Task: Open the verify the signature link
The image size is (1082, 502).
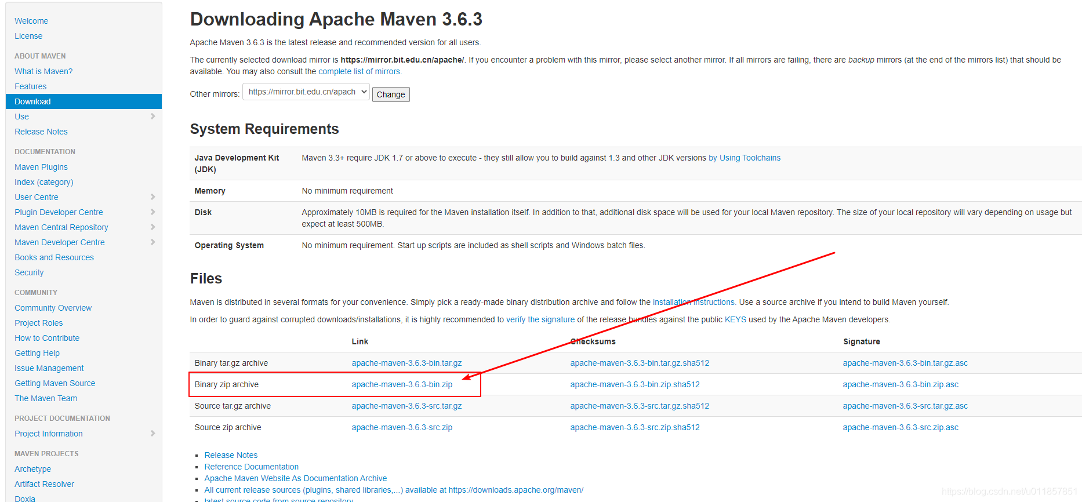Action: pos(540,319)
